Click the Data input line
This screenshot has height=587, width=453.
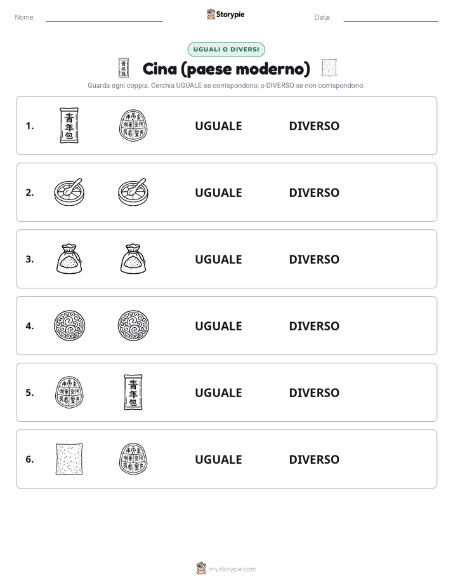click(391, 18)
